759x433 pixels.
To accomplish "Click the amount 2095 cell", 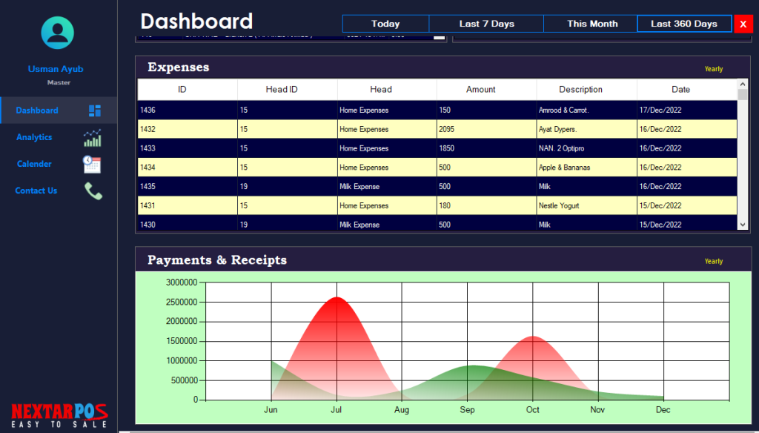I will 486,129.
